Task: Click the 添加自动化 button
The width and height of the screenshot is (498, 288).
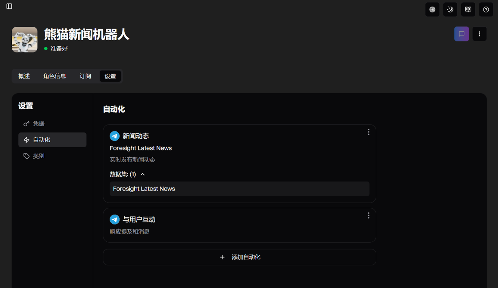Action: pyautogui.click(x=239, y=257)
